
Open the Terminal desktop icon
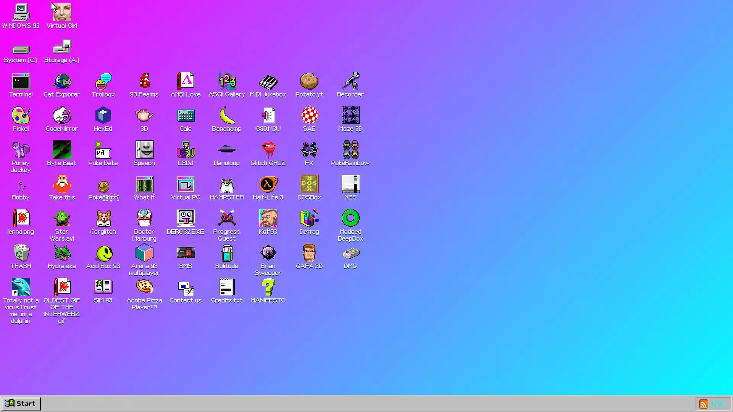coord(21,82)
